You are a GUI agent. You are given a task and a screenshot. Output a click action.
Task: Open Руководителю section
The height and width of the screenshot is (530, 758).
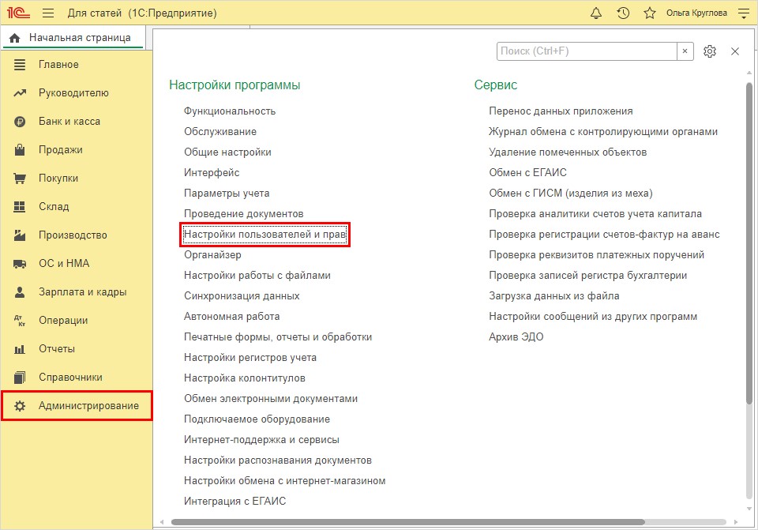pyautogui.click(x=73, y=93)
